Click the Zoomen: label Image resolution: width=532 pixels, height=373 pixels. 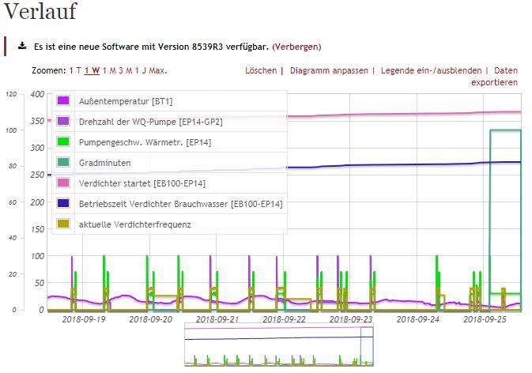(48, 70)
